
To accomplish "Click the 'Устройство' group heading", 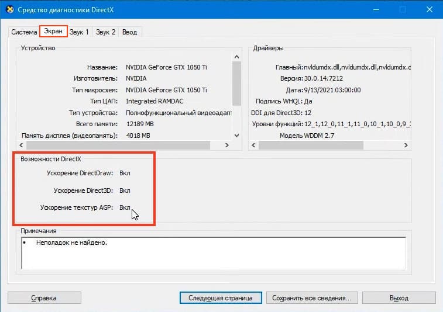I will 38,48.
